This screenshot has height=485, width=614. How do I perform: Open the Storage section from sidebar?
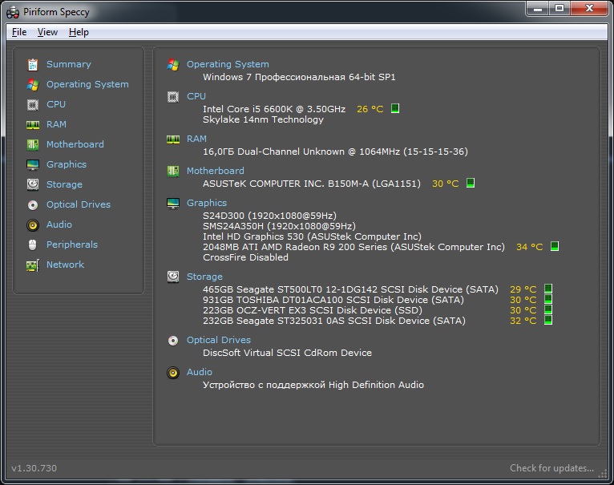(x=64, y=184)
